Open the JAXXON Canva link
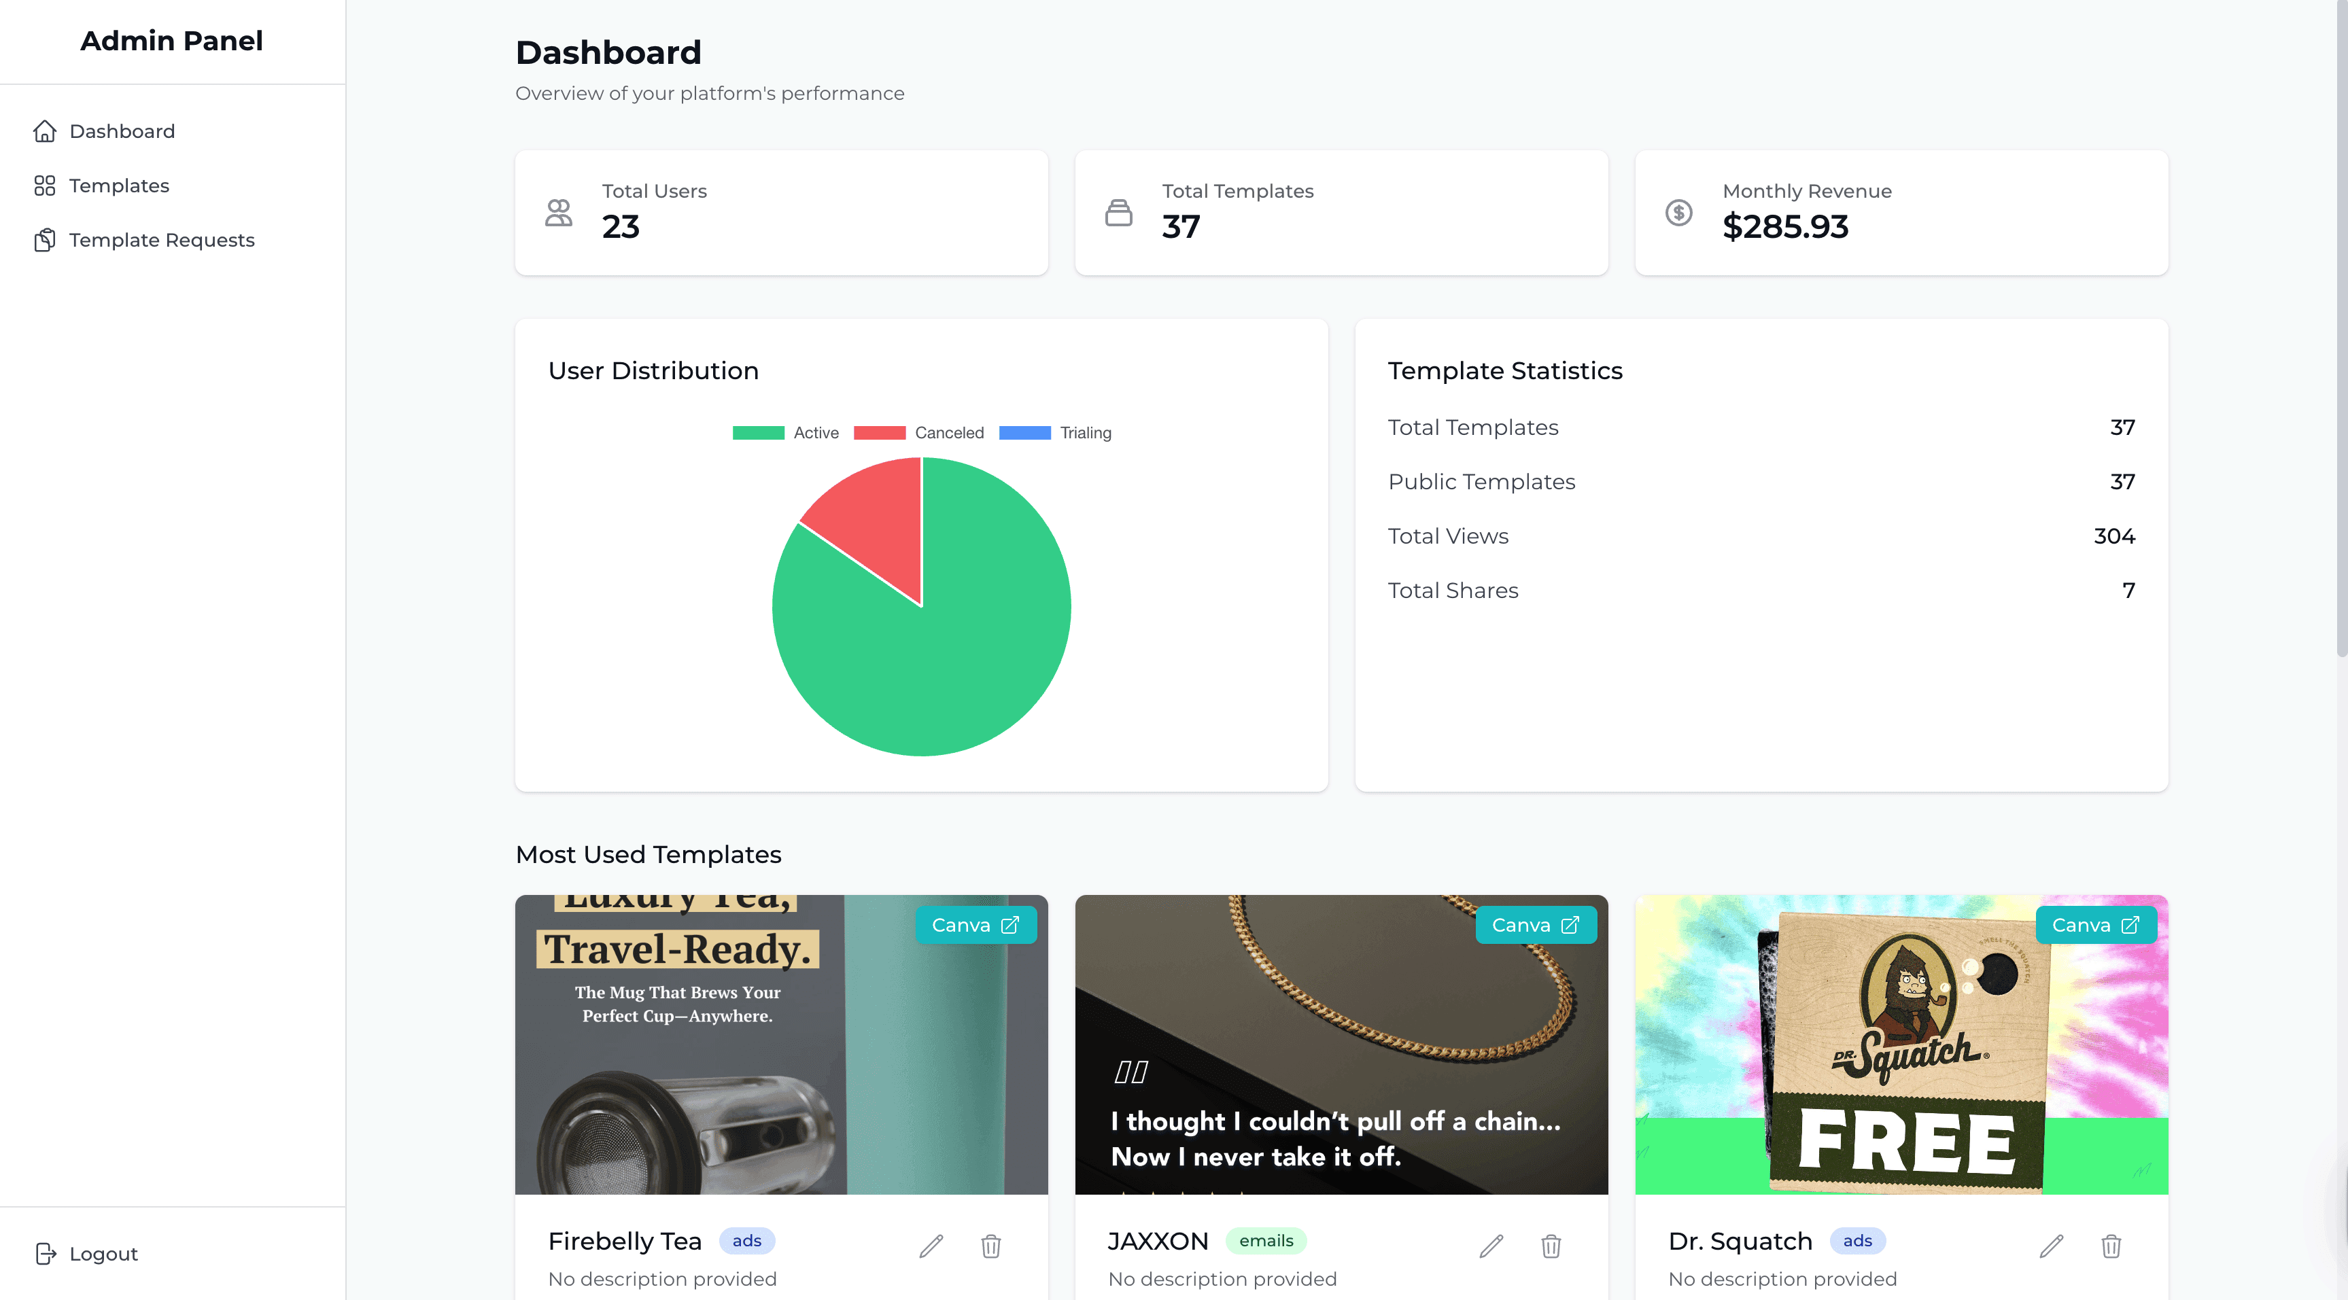Viewport: 2348px width, 1300px height. tap(1536, 925)
